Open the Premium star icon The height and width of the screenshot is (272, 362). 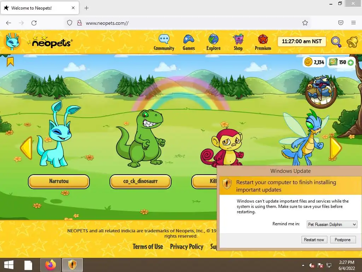[x=263, y=39]
